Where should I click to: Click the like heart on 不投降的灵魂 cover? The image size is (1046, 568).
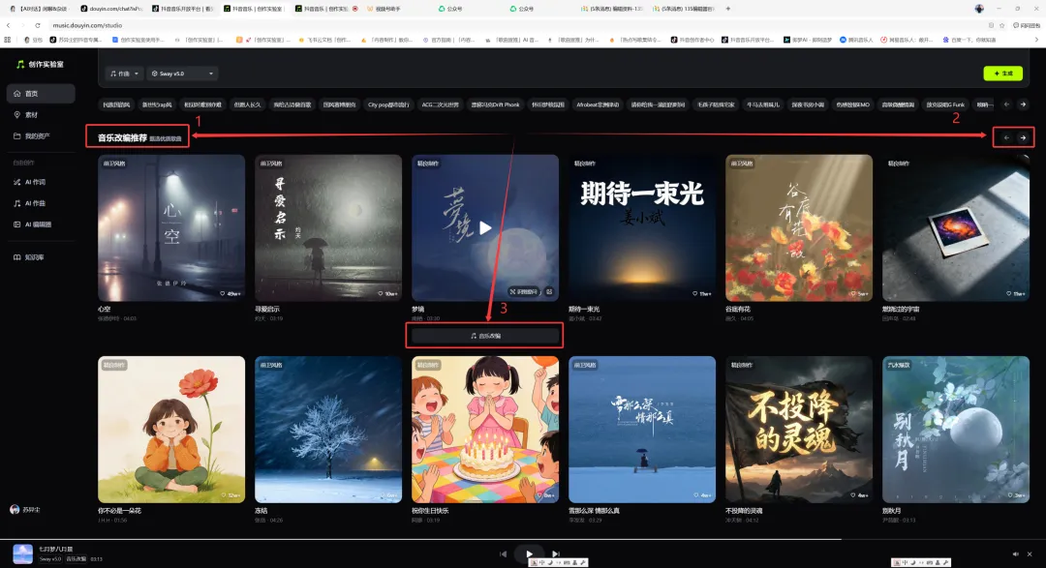[852, 495]
